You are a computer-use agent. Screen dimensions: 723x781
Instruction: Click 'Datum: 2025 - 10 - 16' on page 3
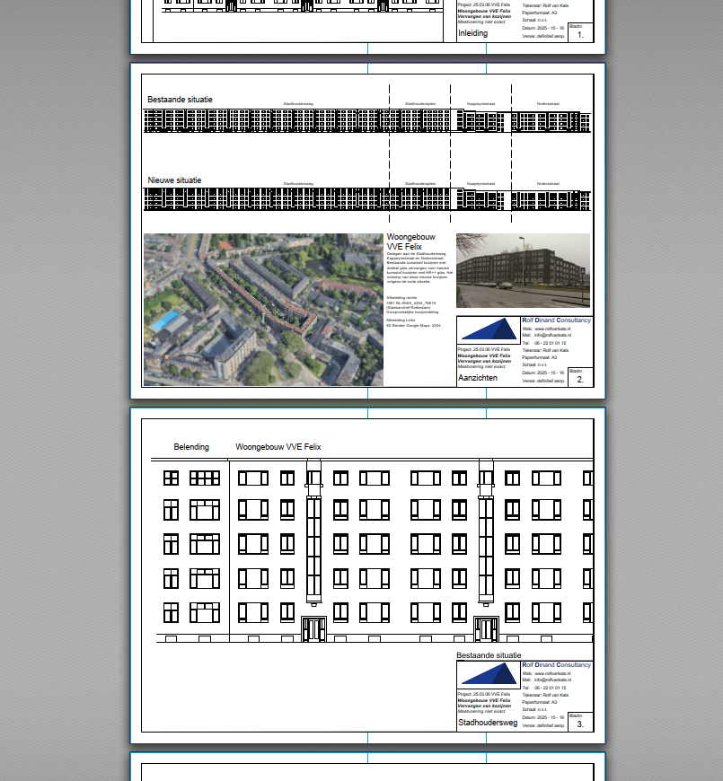click(x=543, y=717)
